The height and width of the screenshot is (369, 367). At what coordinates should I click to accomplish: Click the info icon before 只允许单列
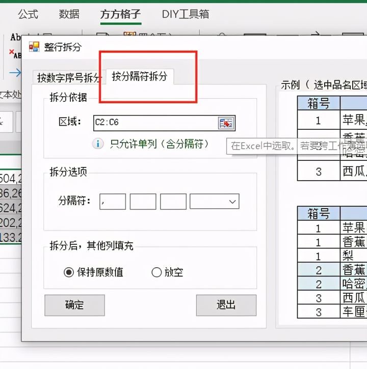[x=98, y=144]
